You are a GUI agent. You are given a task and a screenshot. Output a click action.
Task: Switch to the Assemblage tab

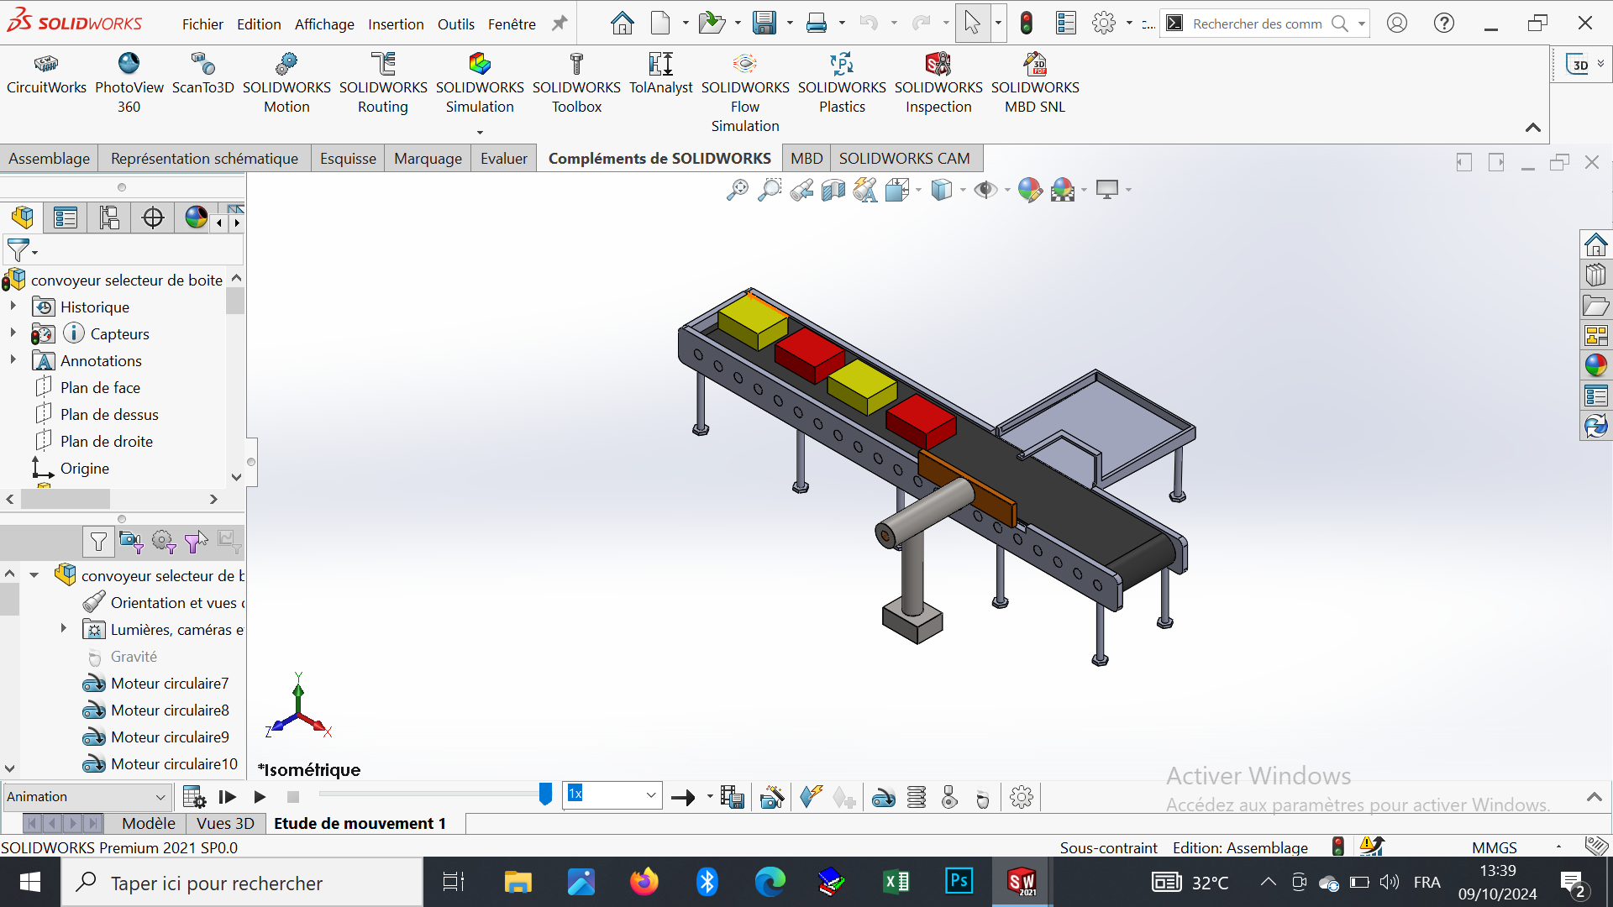point(49,159)
